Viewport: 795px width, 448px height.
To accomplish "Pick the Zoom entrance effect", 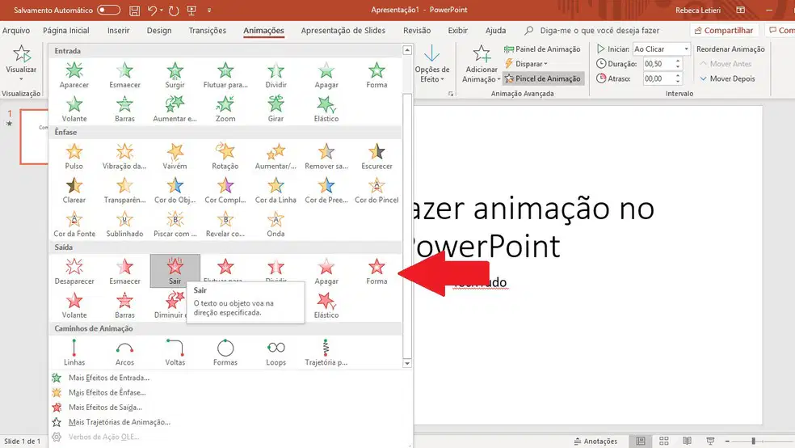I will point(225,109).
